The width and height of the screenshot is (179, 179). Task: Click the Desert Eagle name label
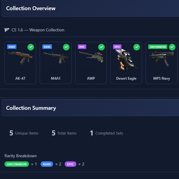(126, 78)
